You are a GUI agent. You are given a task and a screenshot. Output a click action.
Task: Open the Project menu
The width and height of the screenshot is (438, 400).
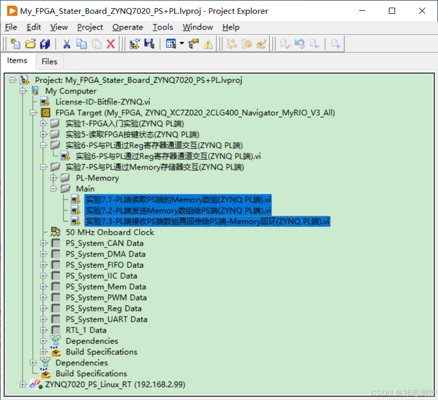(x=90, y=27)
